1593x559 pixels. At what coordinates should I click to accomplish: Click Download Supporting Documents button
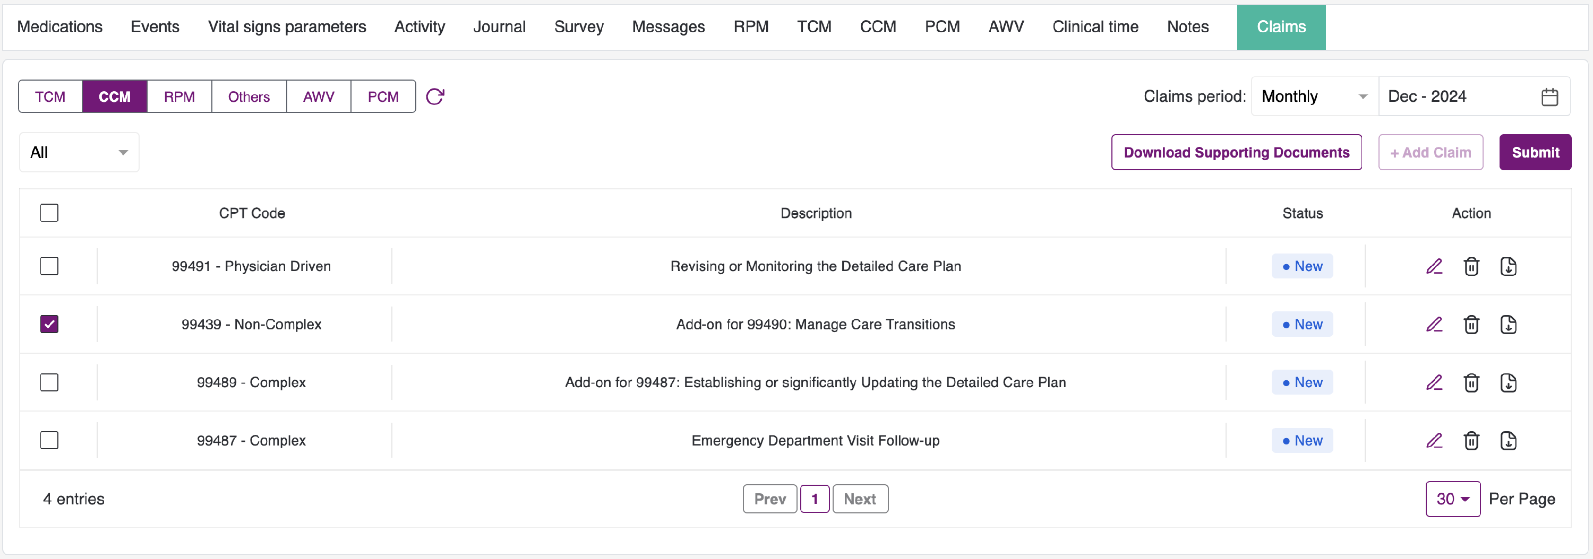point(1236,153)
